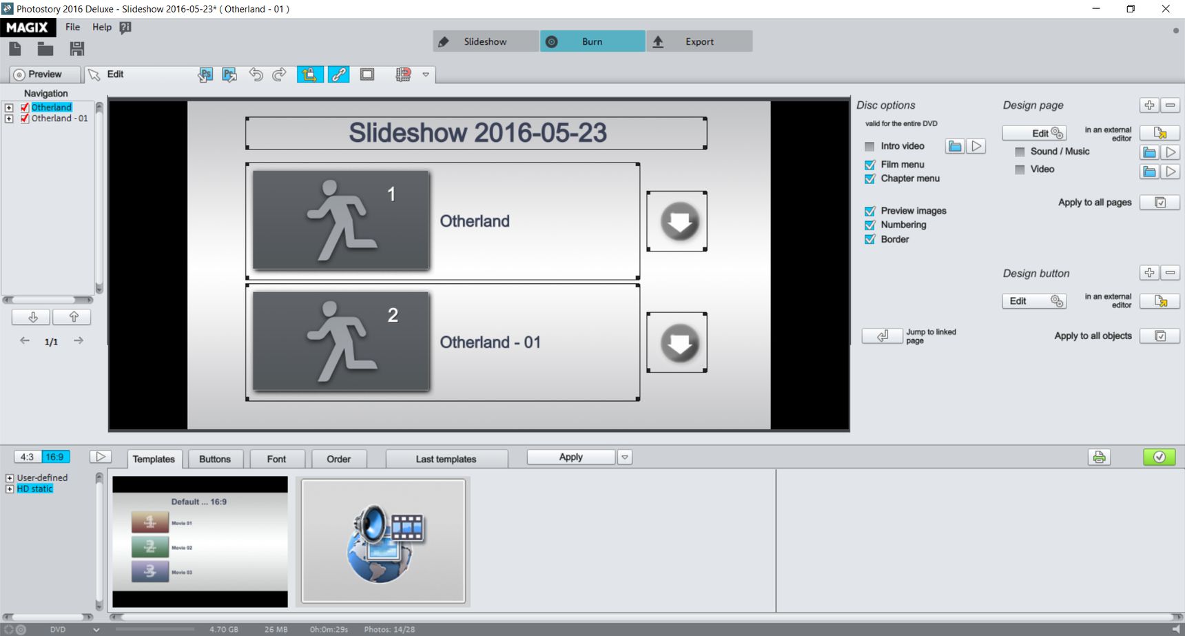This screenshot has height=636, width=1185.
Task: Enable the Intro video checkbox
Action: (869, 146)
